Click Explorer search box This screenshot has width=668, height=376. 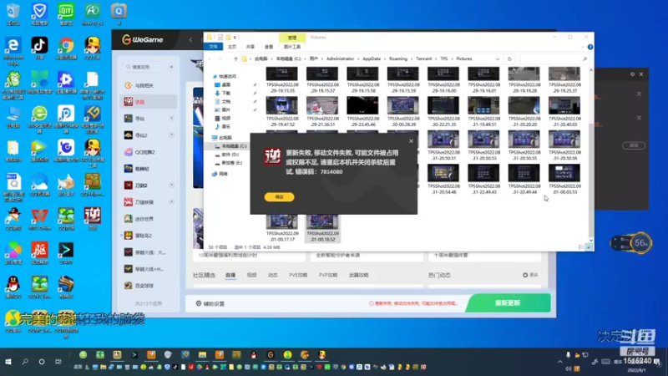click(x=553, y=58)
